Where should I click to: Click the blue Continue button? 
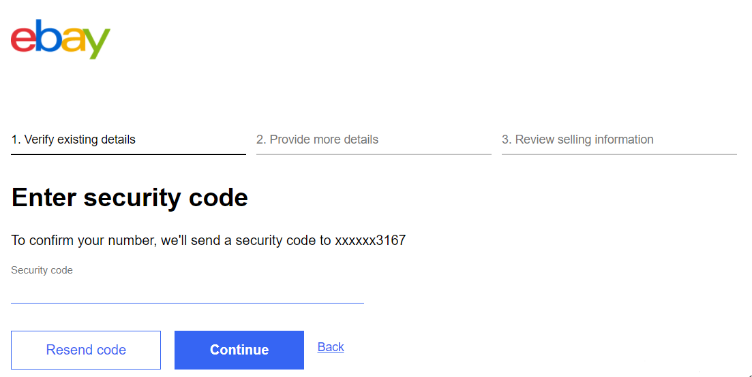(x=239, y=350)
